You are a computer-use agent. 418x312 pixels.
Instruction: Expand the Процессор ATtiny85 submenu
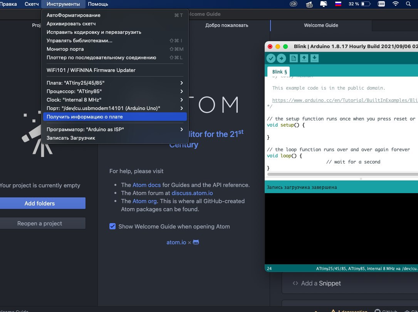pyautogui.click(x=115, y=91)
